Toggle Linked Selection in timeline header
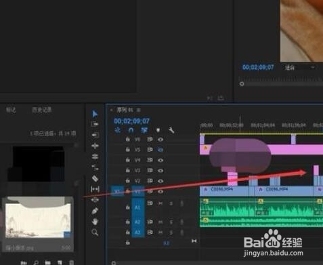 click(144, 130)
